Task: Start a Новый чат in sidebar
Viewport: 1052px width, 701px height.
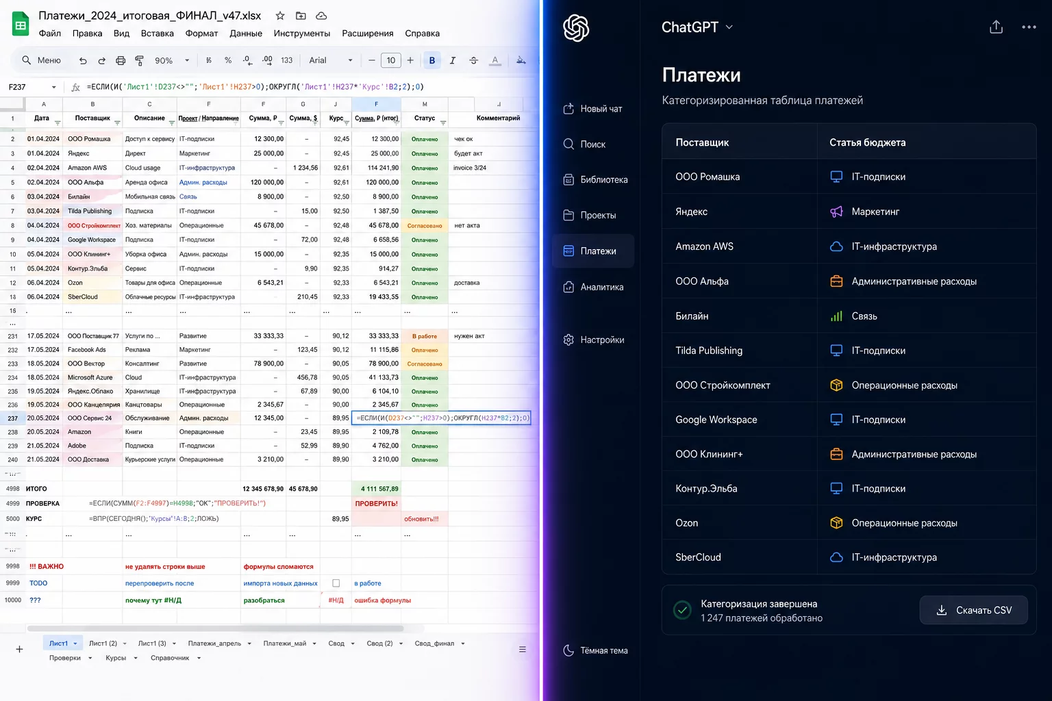Action: point(593,109)
